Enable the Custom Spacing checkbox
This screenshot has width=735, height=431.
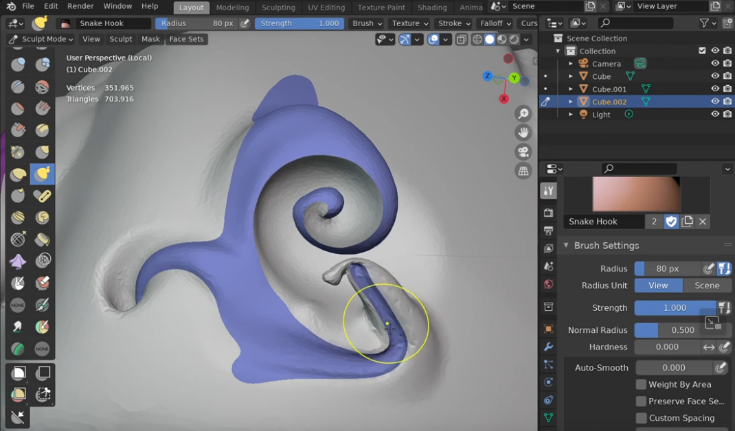click(x=641, y=418)
